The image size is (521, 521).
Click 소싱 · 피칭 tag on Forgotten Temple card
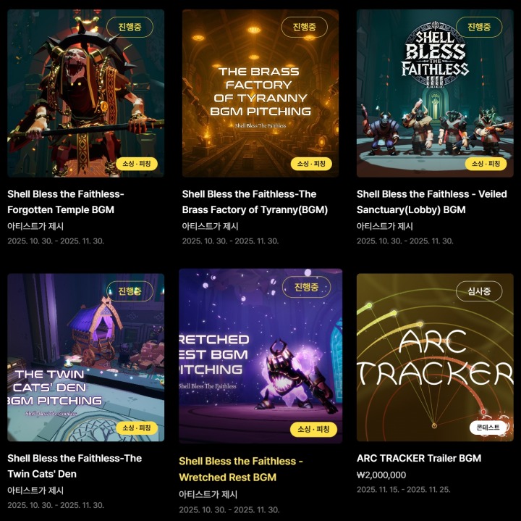click(137, 164)
